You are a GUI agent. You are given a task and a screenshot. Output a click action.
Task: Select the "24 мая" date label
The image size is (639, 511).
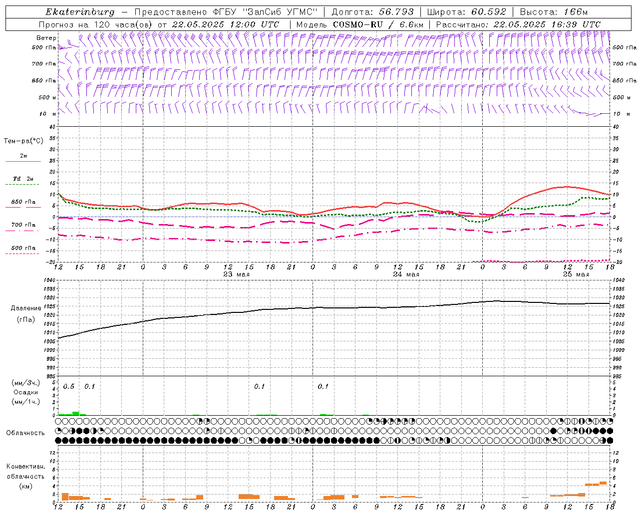pos(406,274)
